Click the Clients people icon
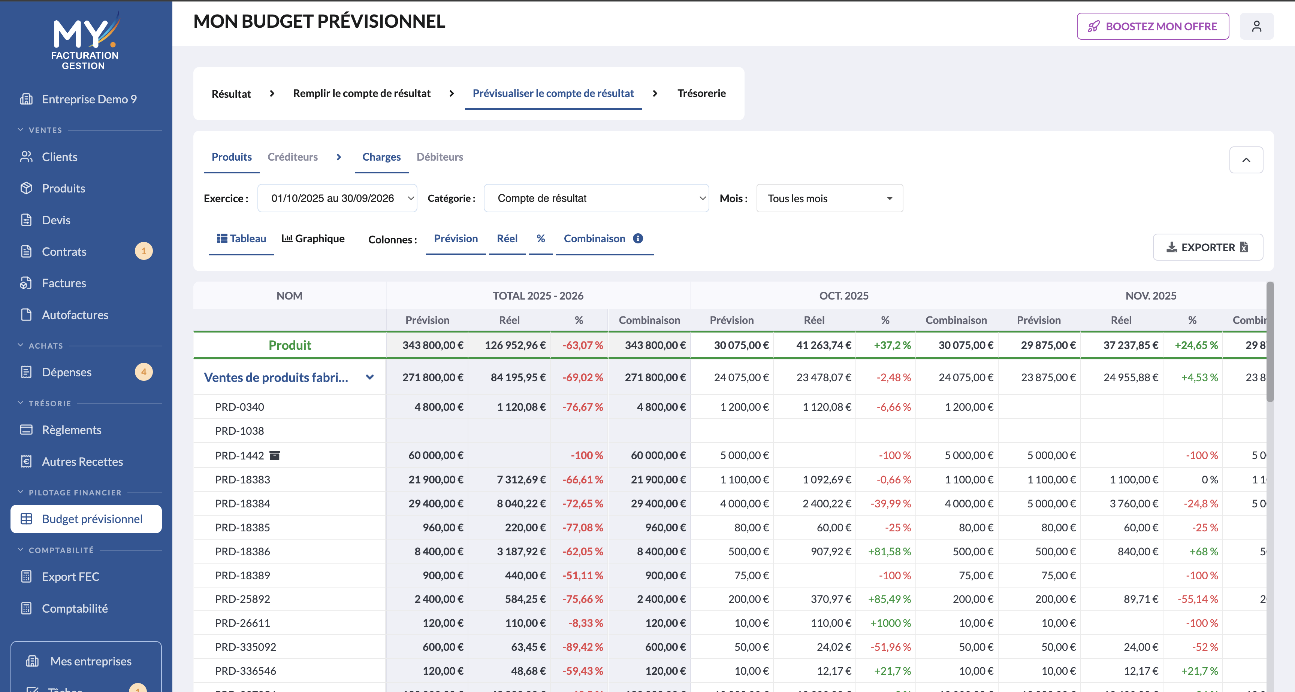The image size is (1295, 692). [x=26, y=157]
